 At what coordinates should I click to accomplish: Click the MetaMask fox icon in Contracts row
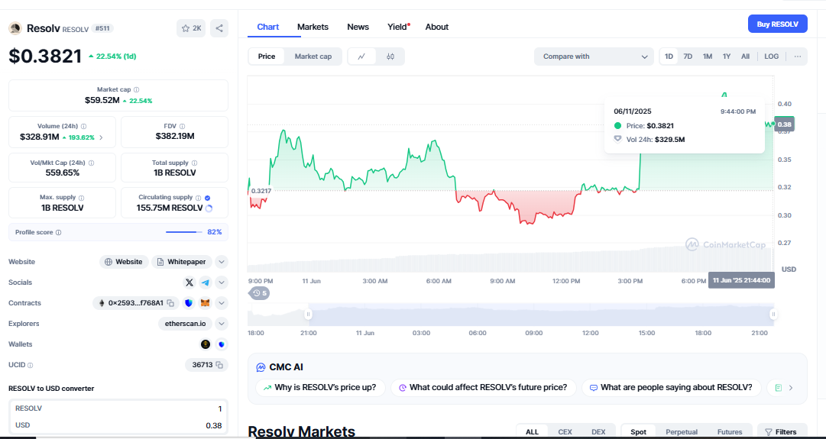(x=206, y=303)
